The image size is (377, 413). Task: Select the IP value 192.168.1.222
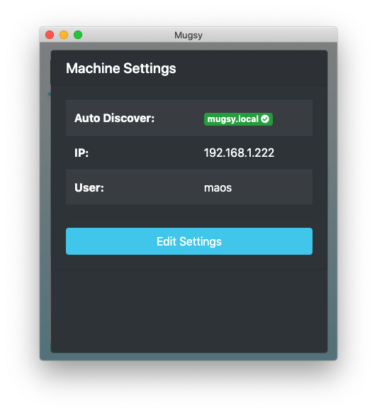(x=239, y=153)
